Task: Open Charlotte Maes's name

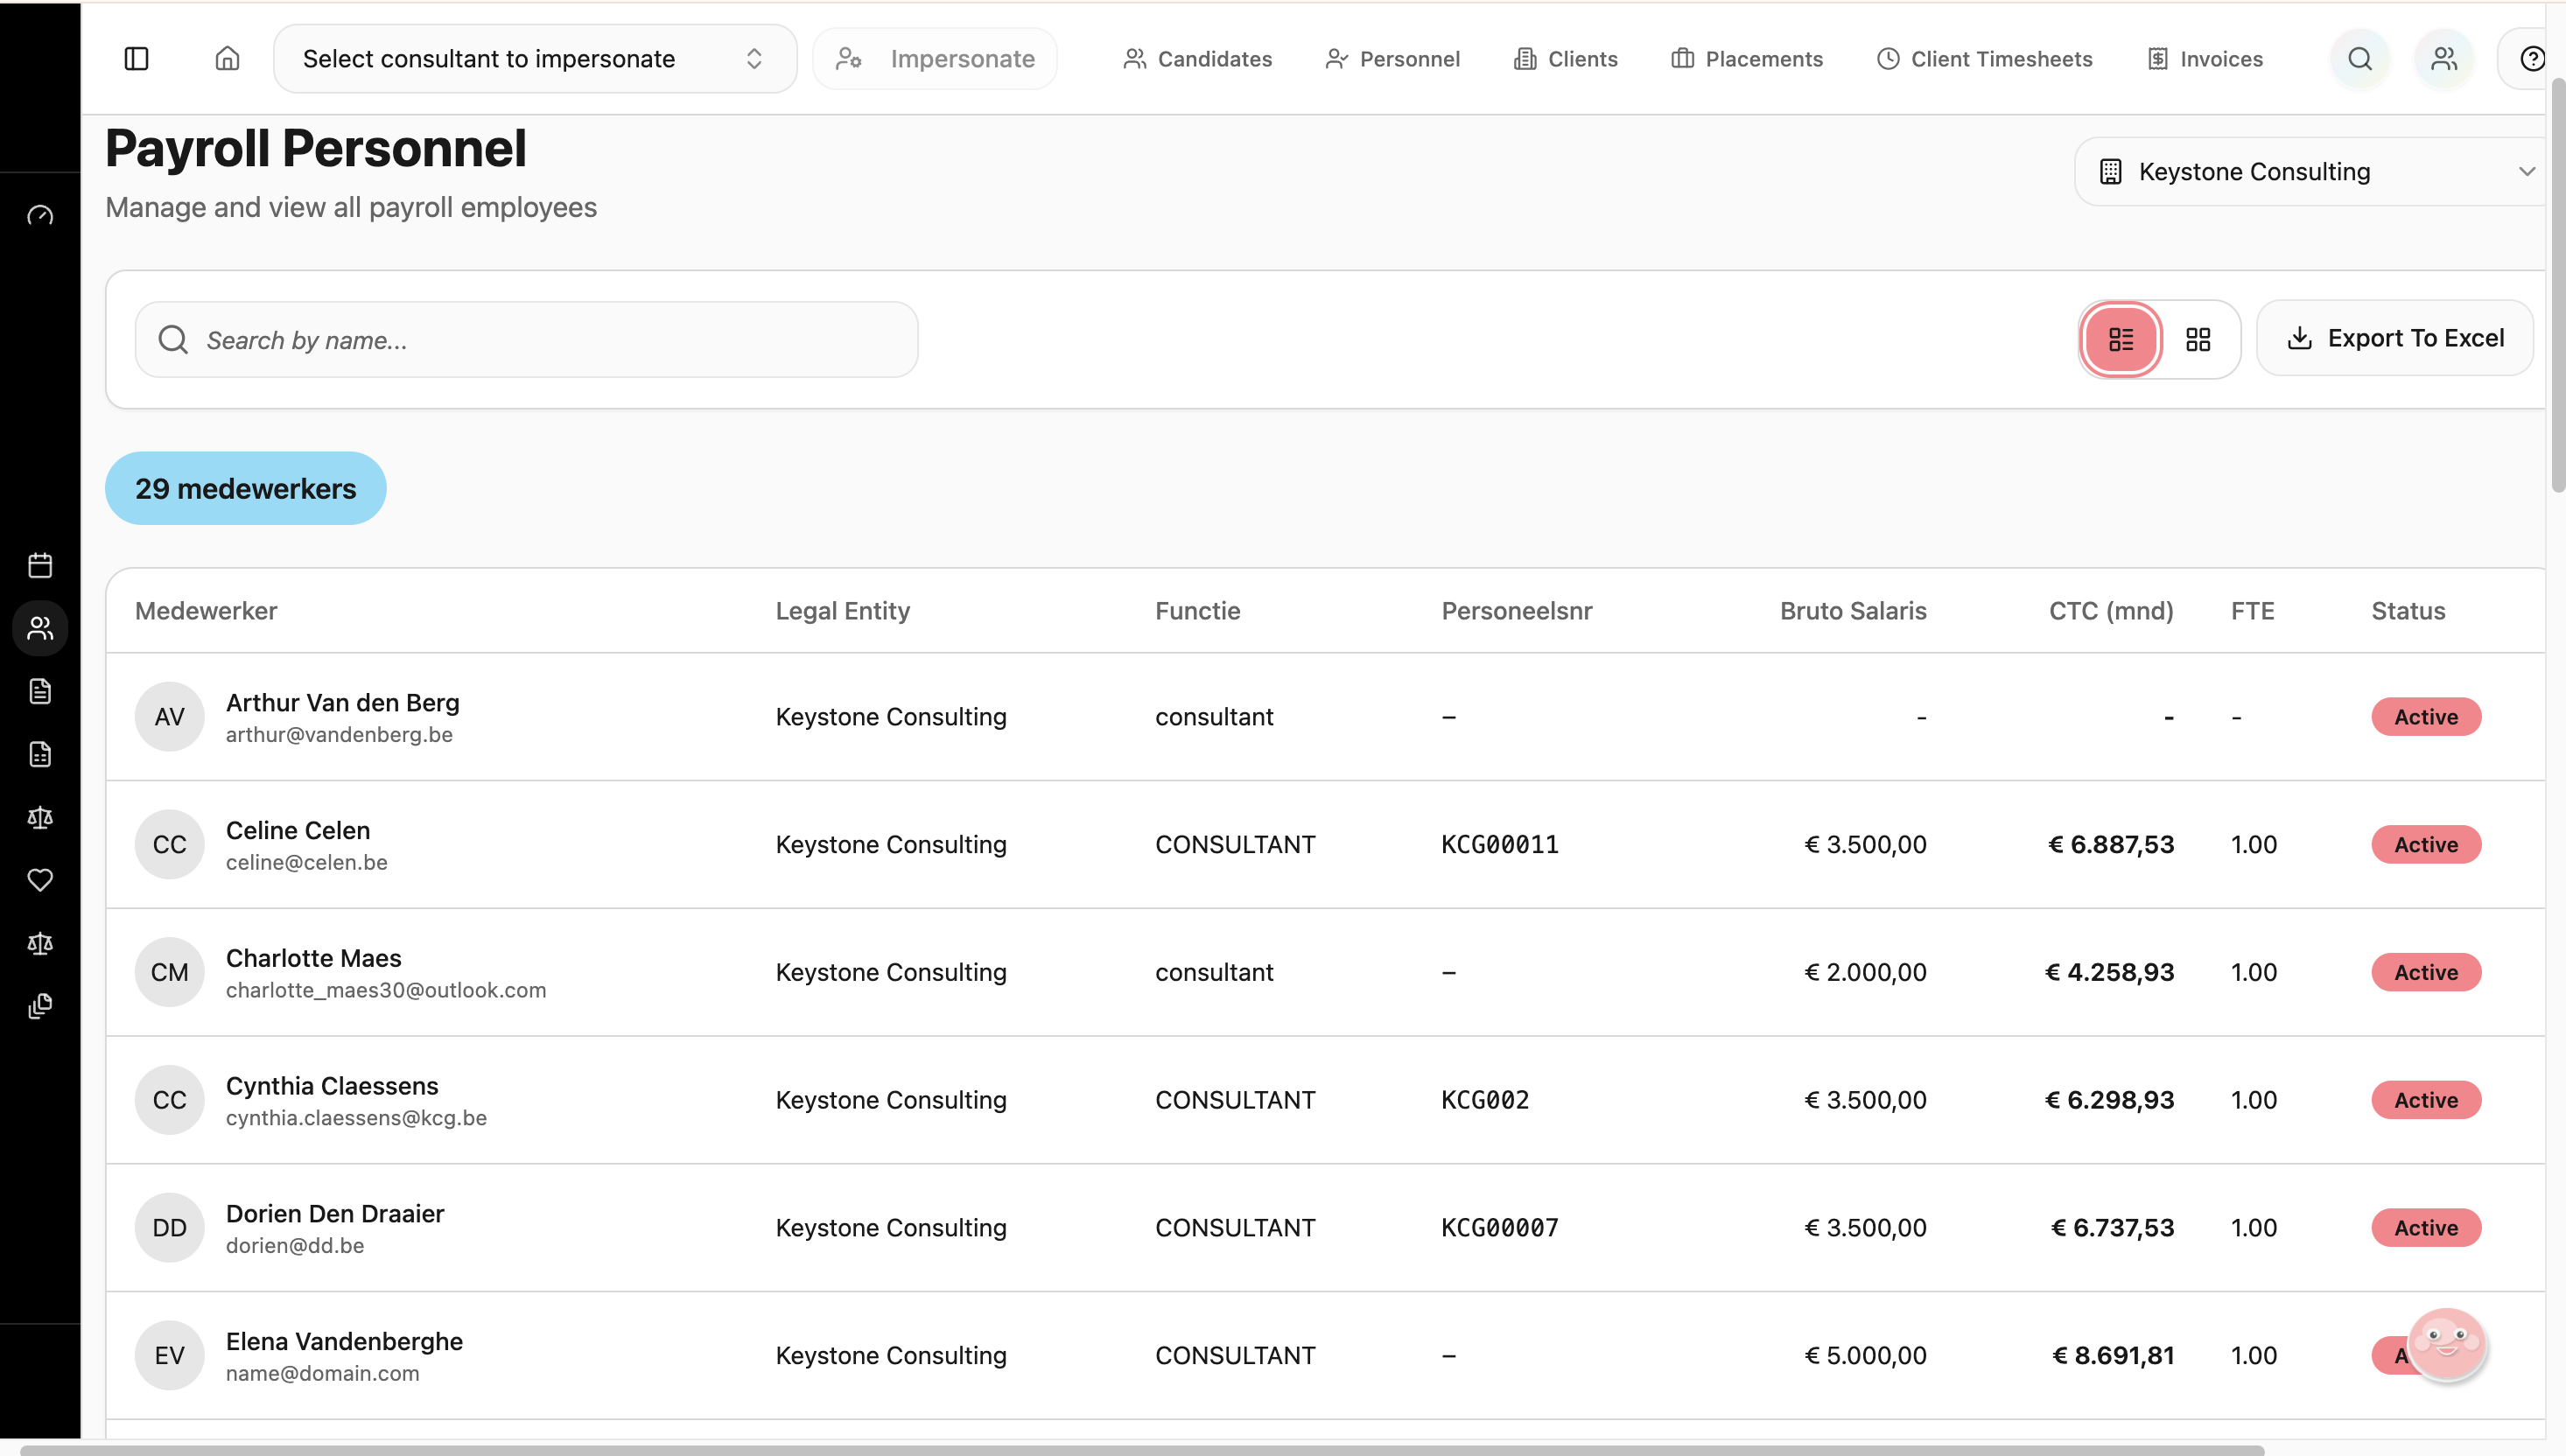Action: pos(313,958)
